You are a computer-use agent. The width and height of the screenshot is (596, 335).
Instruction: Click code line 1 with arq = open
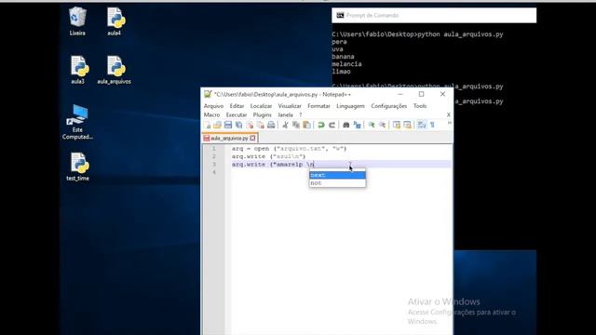(290, 149)
